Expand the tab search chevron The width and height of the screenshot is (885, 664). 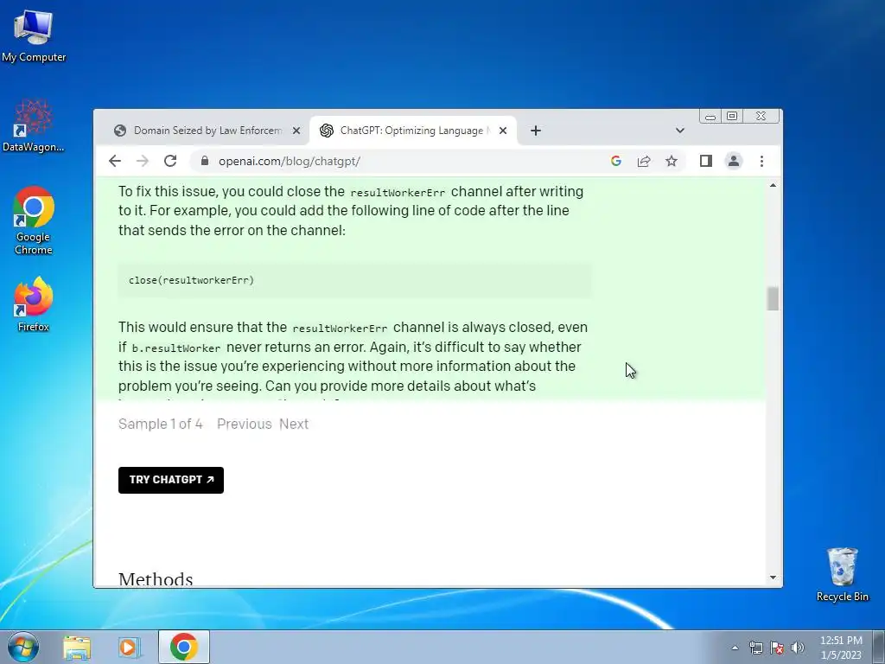point(680,131)
